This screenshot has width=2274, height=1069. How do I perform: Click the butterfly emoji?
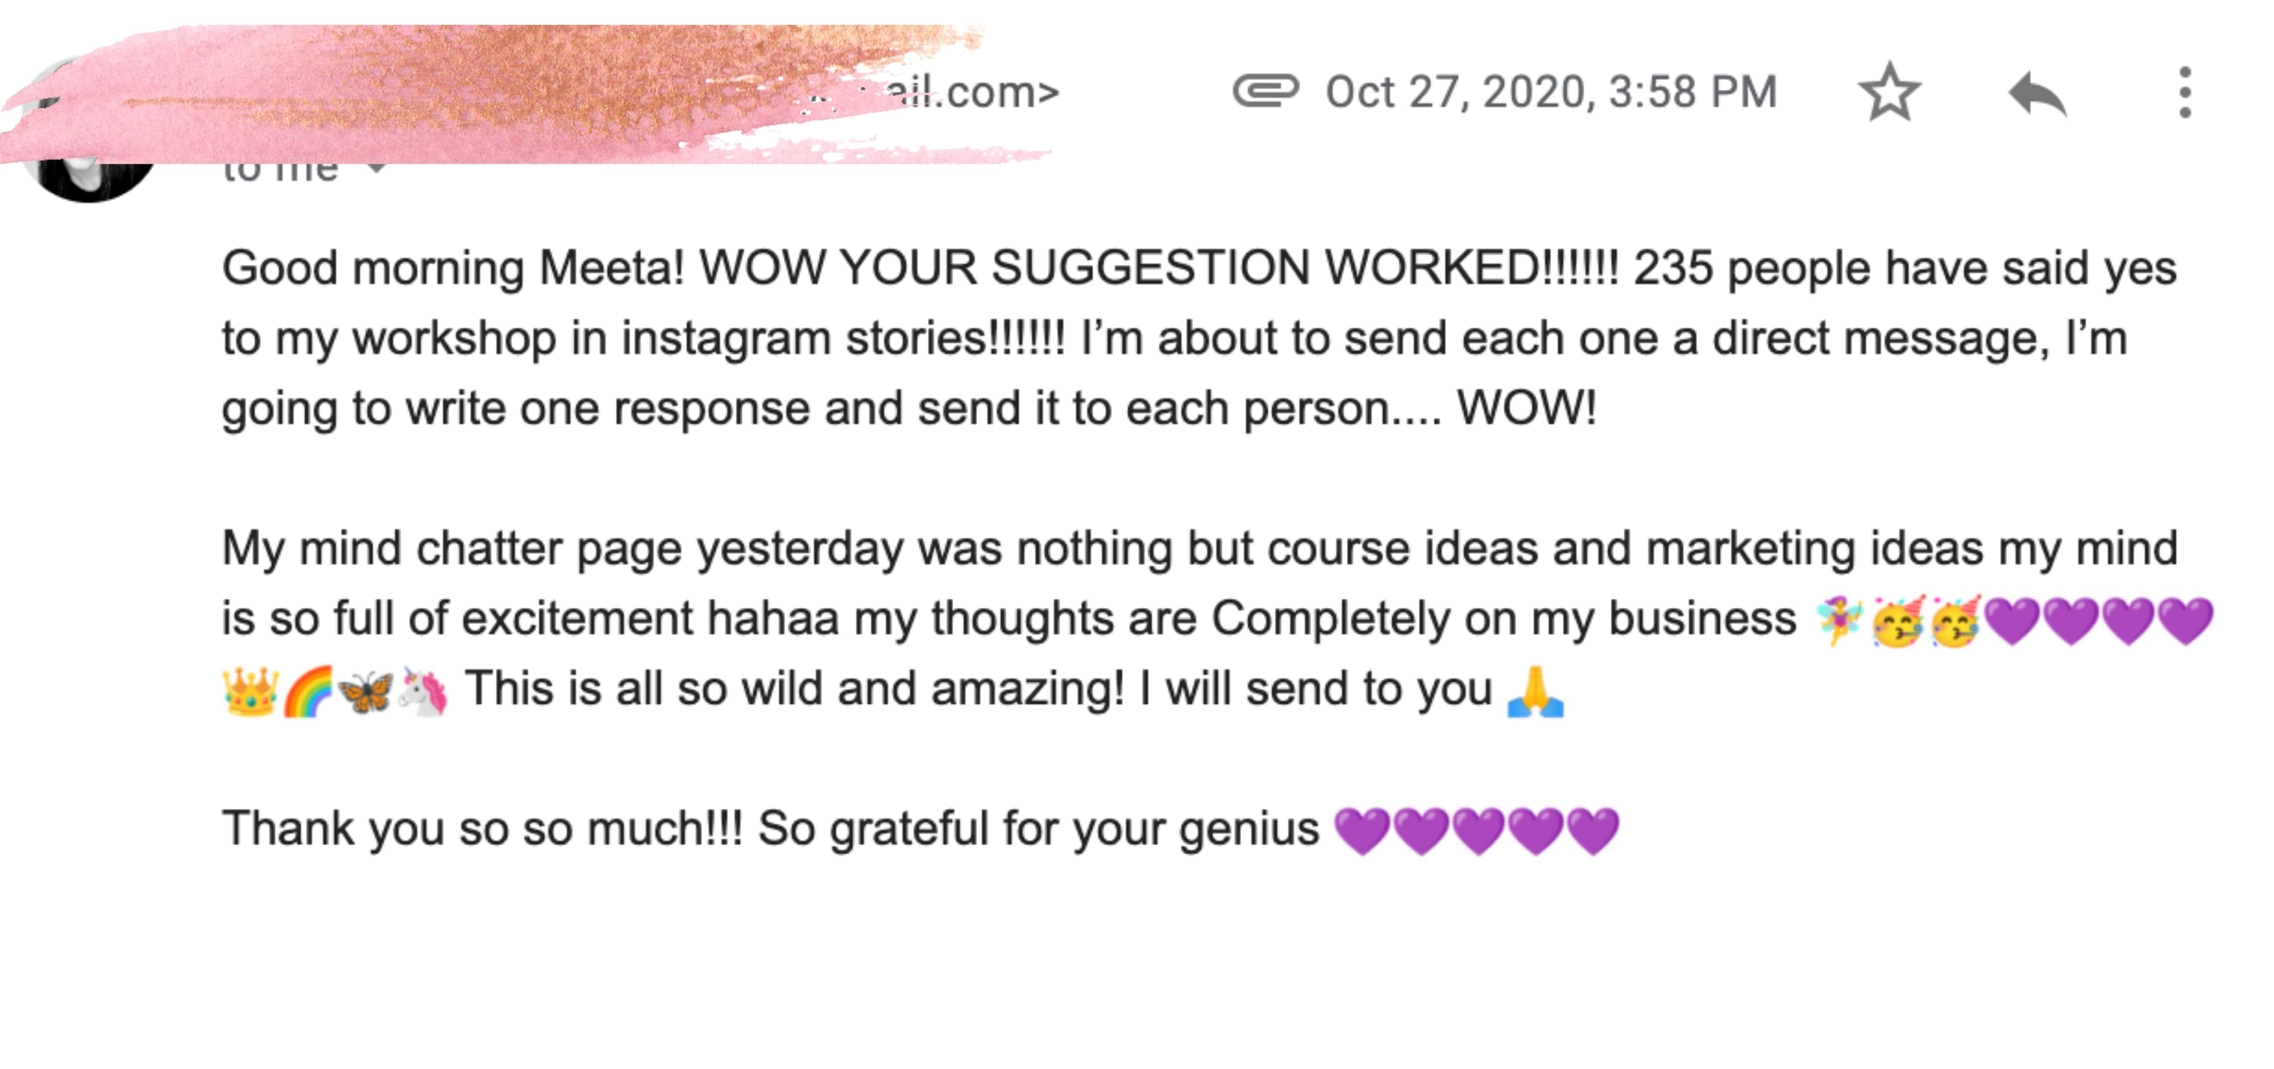[364, 691]
